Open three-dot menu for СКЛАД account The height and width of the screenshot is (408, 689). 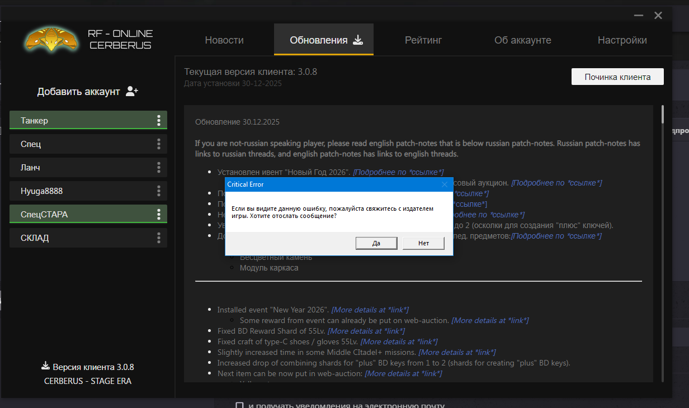tap(159, 238)
